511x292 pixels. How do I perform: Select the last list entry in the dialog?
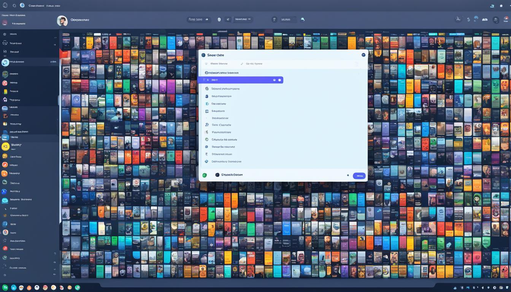pyautogui.click(x=226, y=162)
